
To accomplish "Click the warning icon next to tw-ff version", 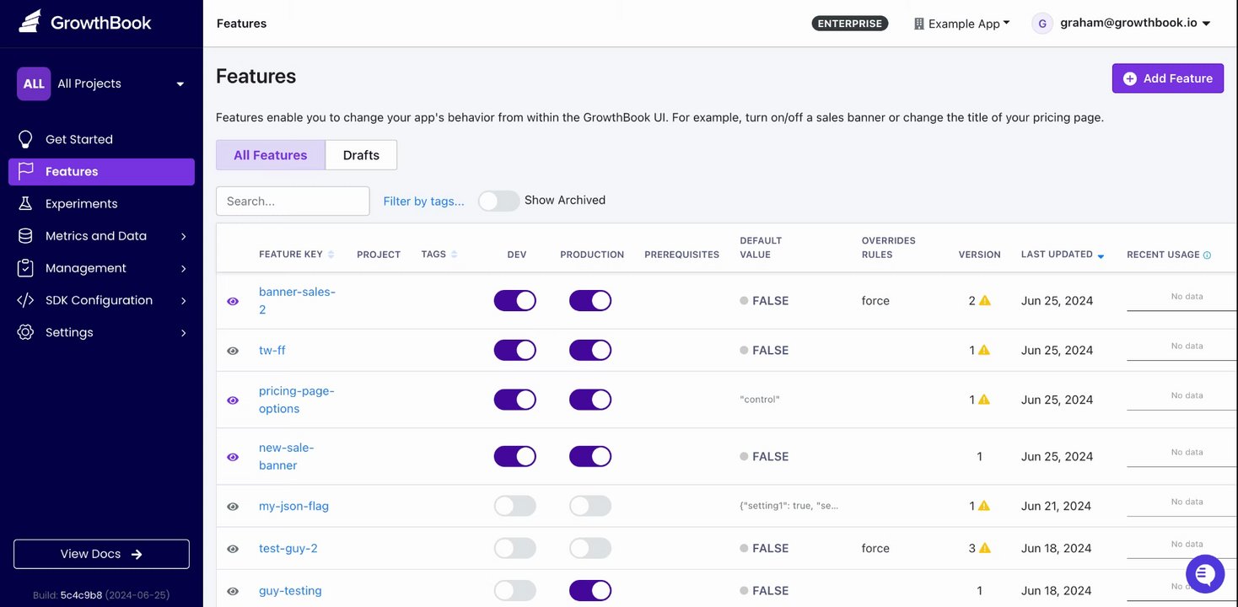I will (x=984, y=351).
